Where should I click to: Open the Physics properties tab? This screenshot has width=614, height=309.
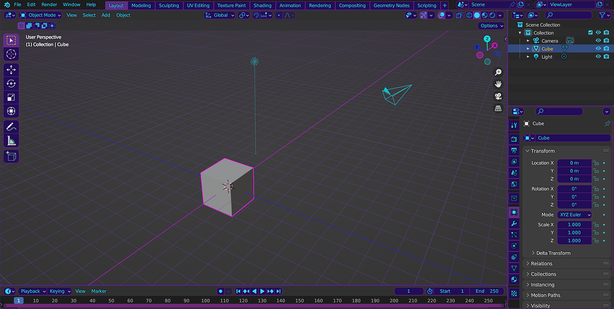click(514, 246)
